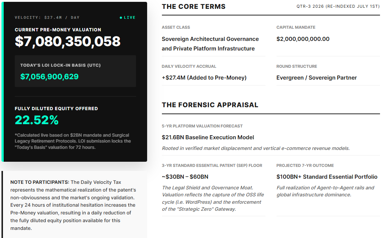The height and width of the screenshot is (238, 390).
Task: Select the $2,000,000,000.00 capital mandate value
Action: 303,39
